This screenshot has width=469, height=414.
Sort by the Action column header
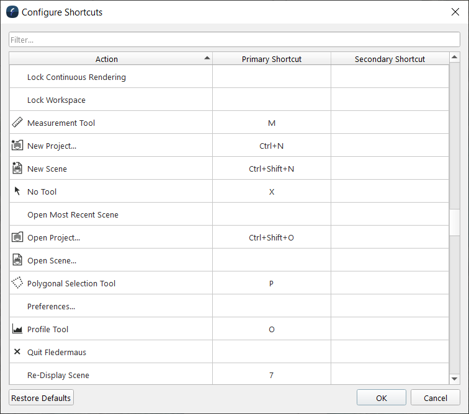(107, 59)
